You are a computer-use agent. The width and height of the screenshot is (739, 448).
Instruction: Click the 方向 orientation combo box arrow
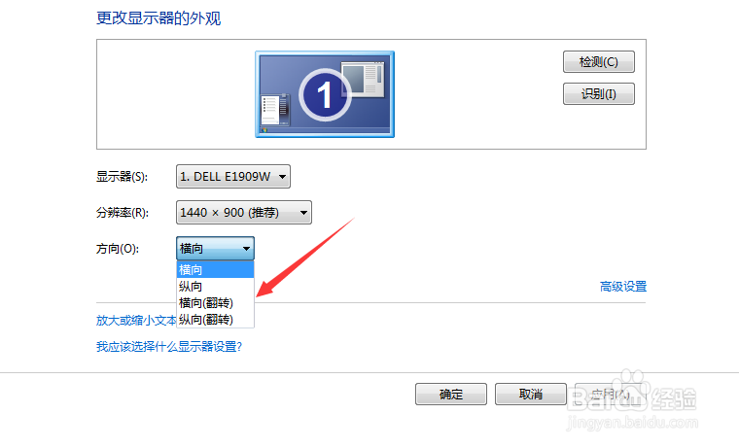point(246,248)
